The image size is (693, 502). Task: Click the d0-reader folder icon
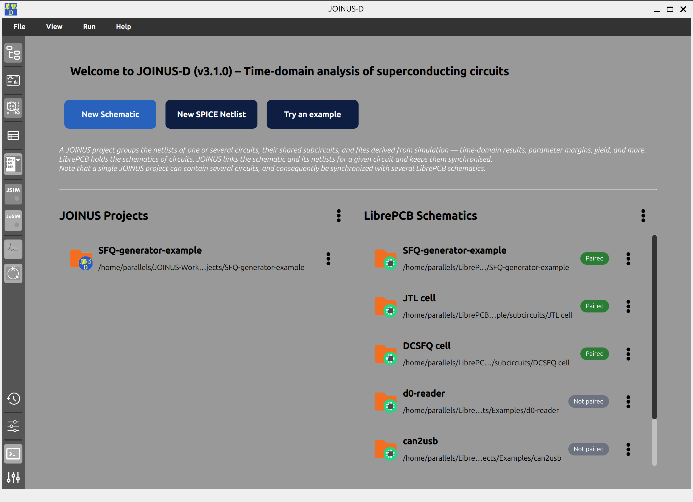coord(386,402)
